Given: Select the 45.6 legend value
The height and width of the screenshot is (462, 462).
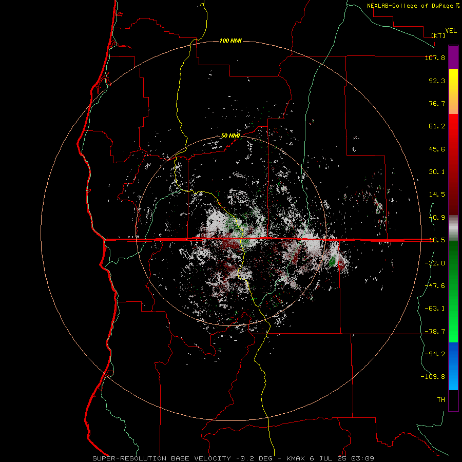Looking at the screenshot, I should [x=437, y=149].
